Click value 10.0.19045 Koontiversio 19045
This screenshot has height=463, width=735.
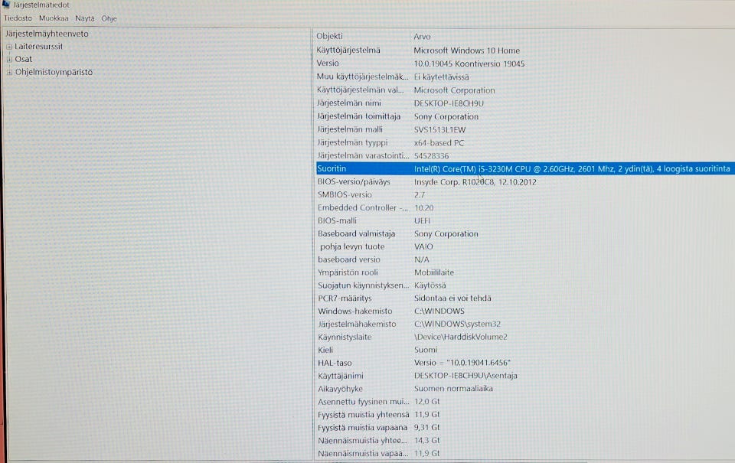[469, 64]
